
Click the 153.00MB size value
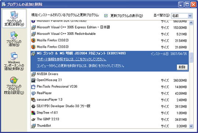180,28
